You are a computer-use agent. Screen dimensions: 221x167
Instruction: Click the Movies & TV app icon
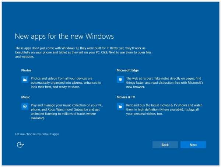pos(120,107)
